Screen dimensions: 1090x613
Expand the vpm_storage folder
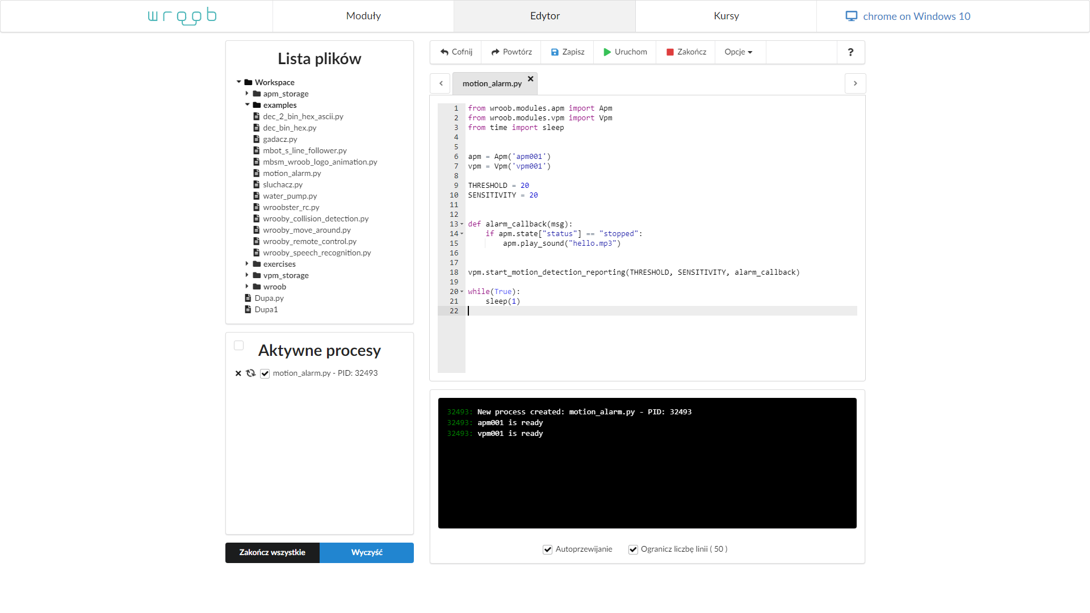click(247, 275)
